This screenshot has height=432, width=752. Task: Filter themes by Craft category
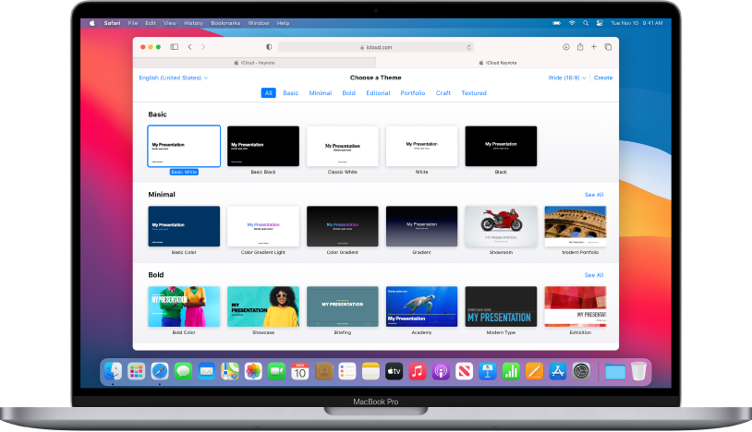(443, 93)
